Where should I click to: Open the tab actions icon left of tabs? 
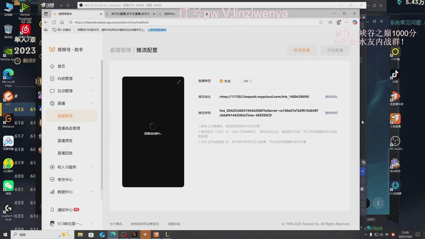(x=46, y=14)
